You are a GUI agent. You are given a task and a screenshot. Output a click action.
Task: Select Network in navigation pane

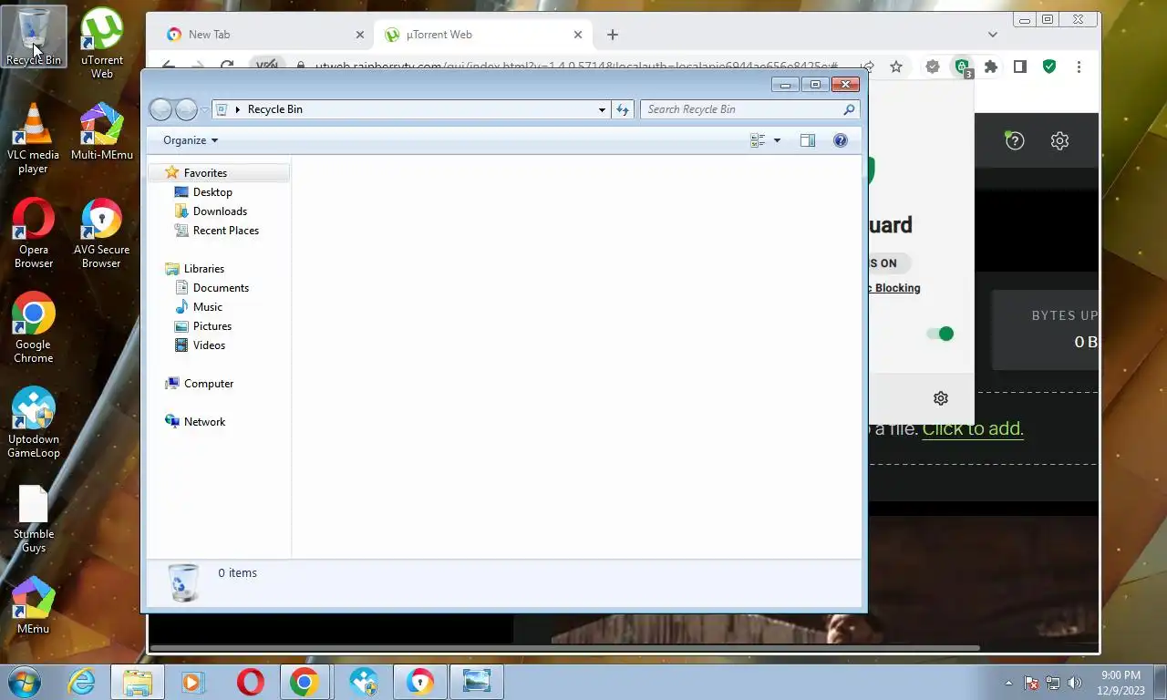[204, 422]
